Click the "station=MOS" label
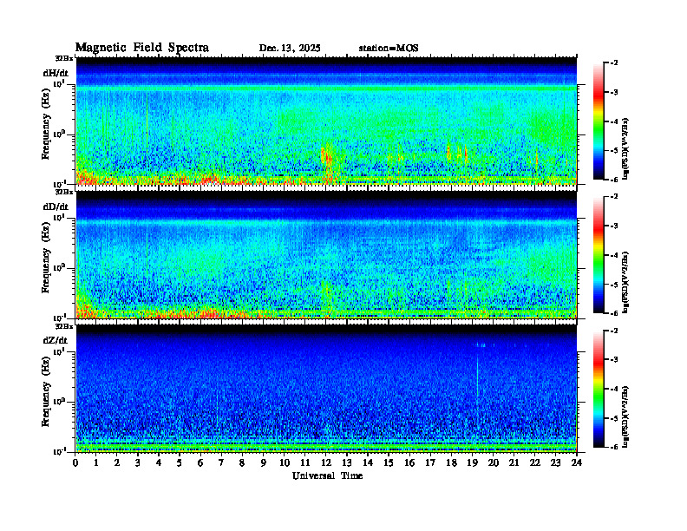This screenshot has height=531, width=687. click(x=389, y=49)
